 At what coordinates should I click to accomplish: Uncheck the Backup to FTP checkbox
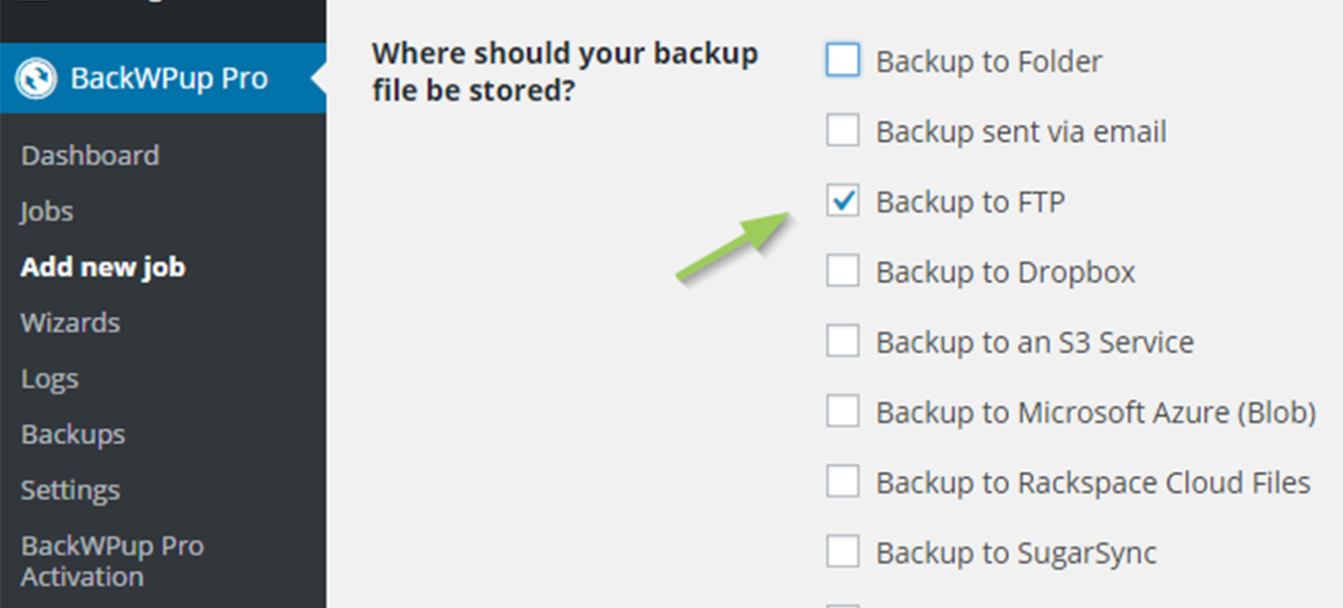coord(842,202)
